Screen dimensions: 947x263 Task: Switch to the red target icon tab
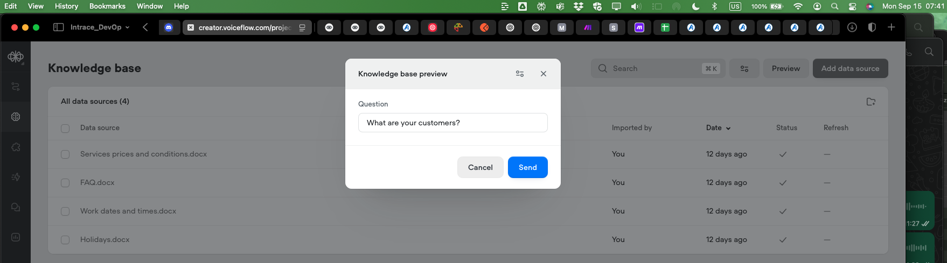[433, 27]
